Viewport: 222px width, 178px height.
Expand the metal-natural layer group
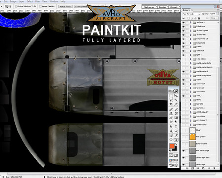click(191, 71)
